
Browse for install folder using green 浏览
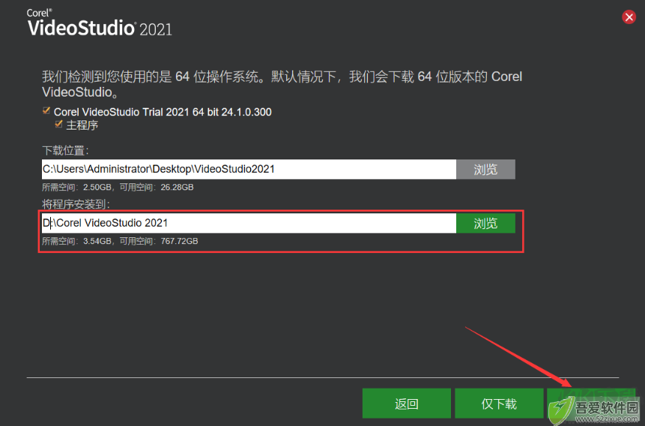(485, 223)
